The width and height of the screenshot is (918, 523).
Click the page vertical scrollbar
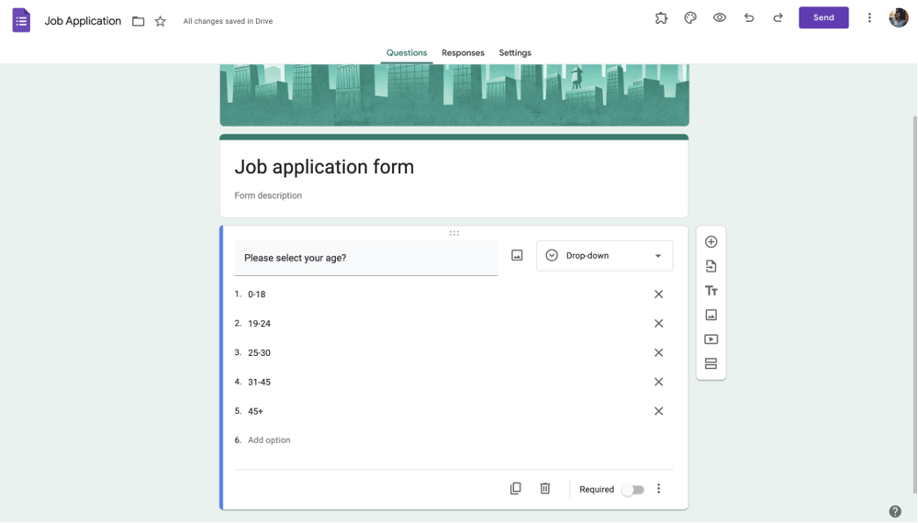click(915, 305)
